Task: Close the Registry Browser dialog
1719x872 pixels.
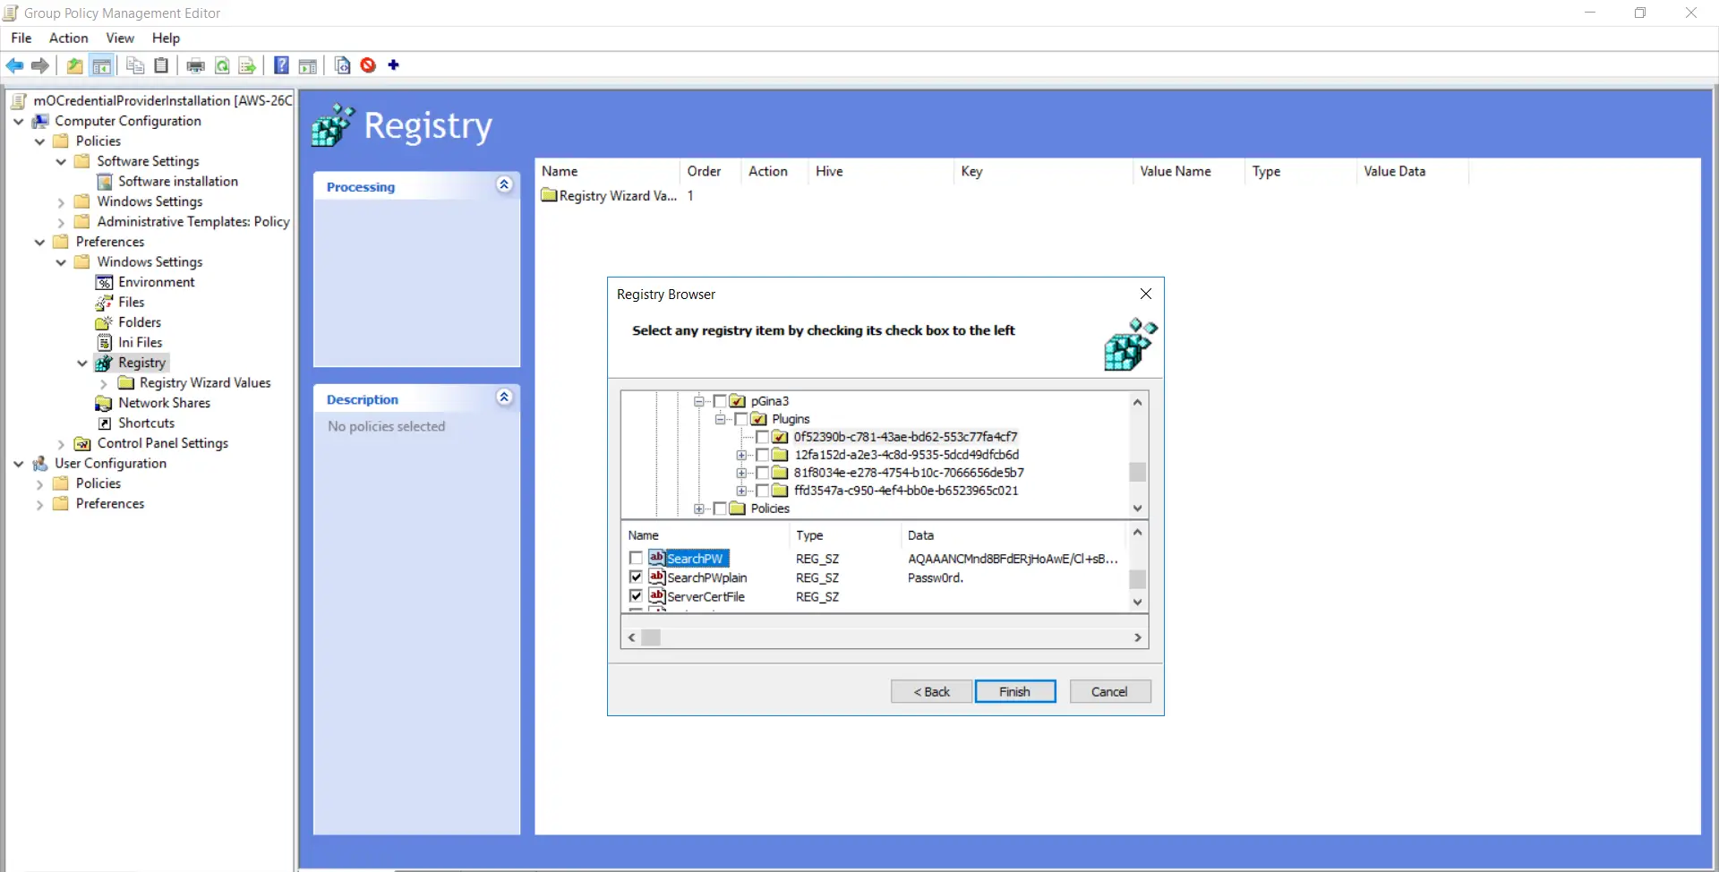Action: point(1145,294)
